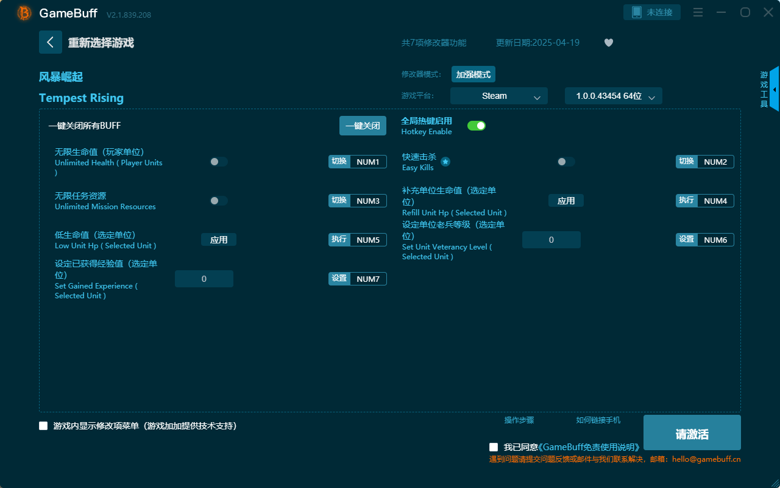The width and height of the screenshot is (780, 488).
Task: Open the Steam game platform dropdown
Action: [498, 96]
